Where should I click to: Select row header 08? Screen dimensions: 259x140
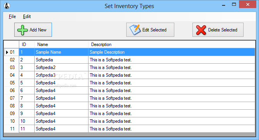12,106
